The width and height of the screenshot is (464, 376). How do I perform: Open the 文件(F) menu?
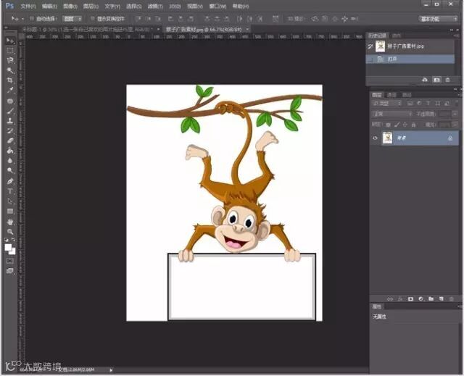coord(28,6)
